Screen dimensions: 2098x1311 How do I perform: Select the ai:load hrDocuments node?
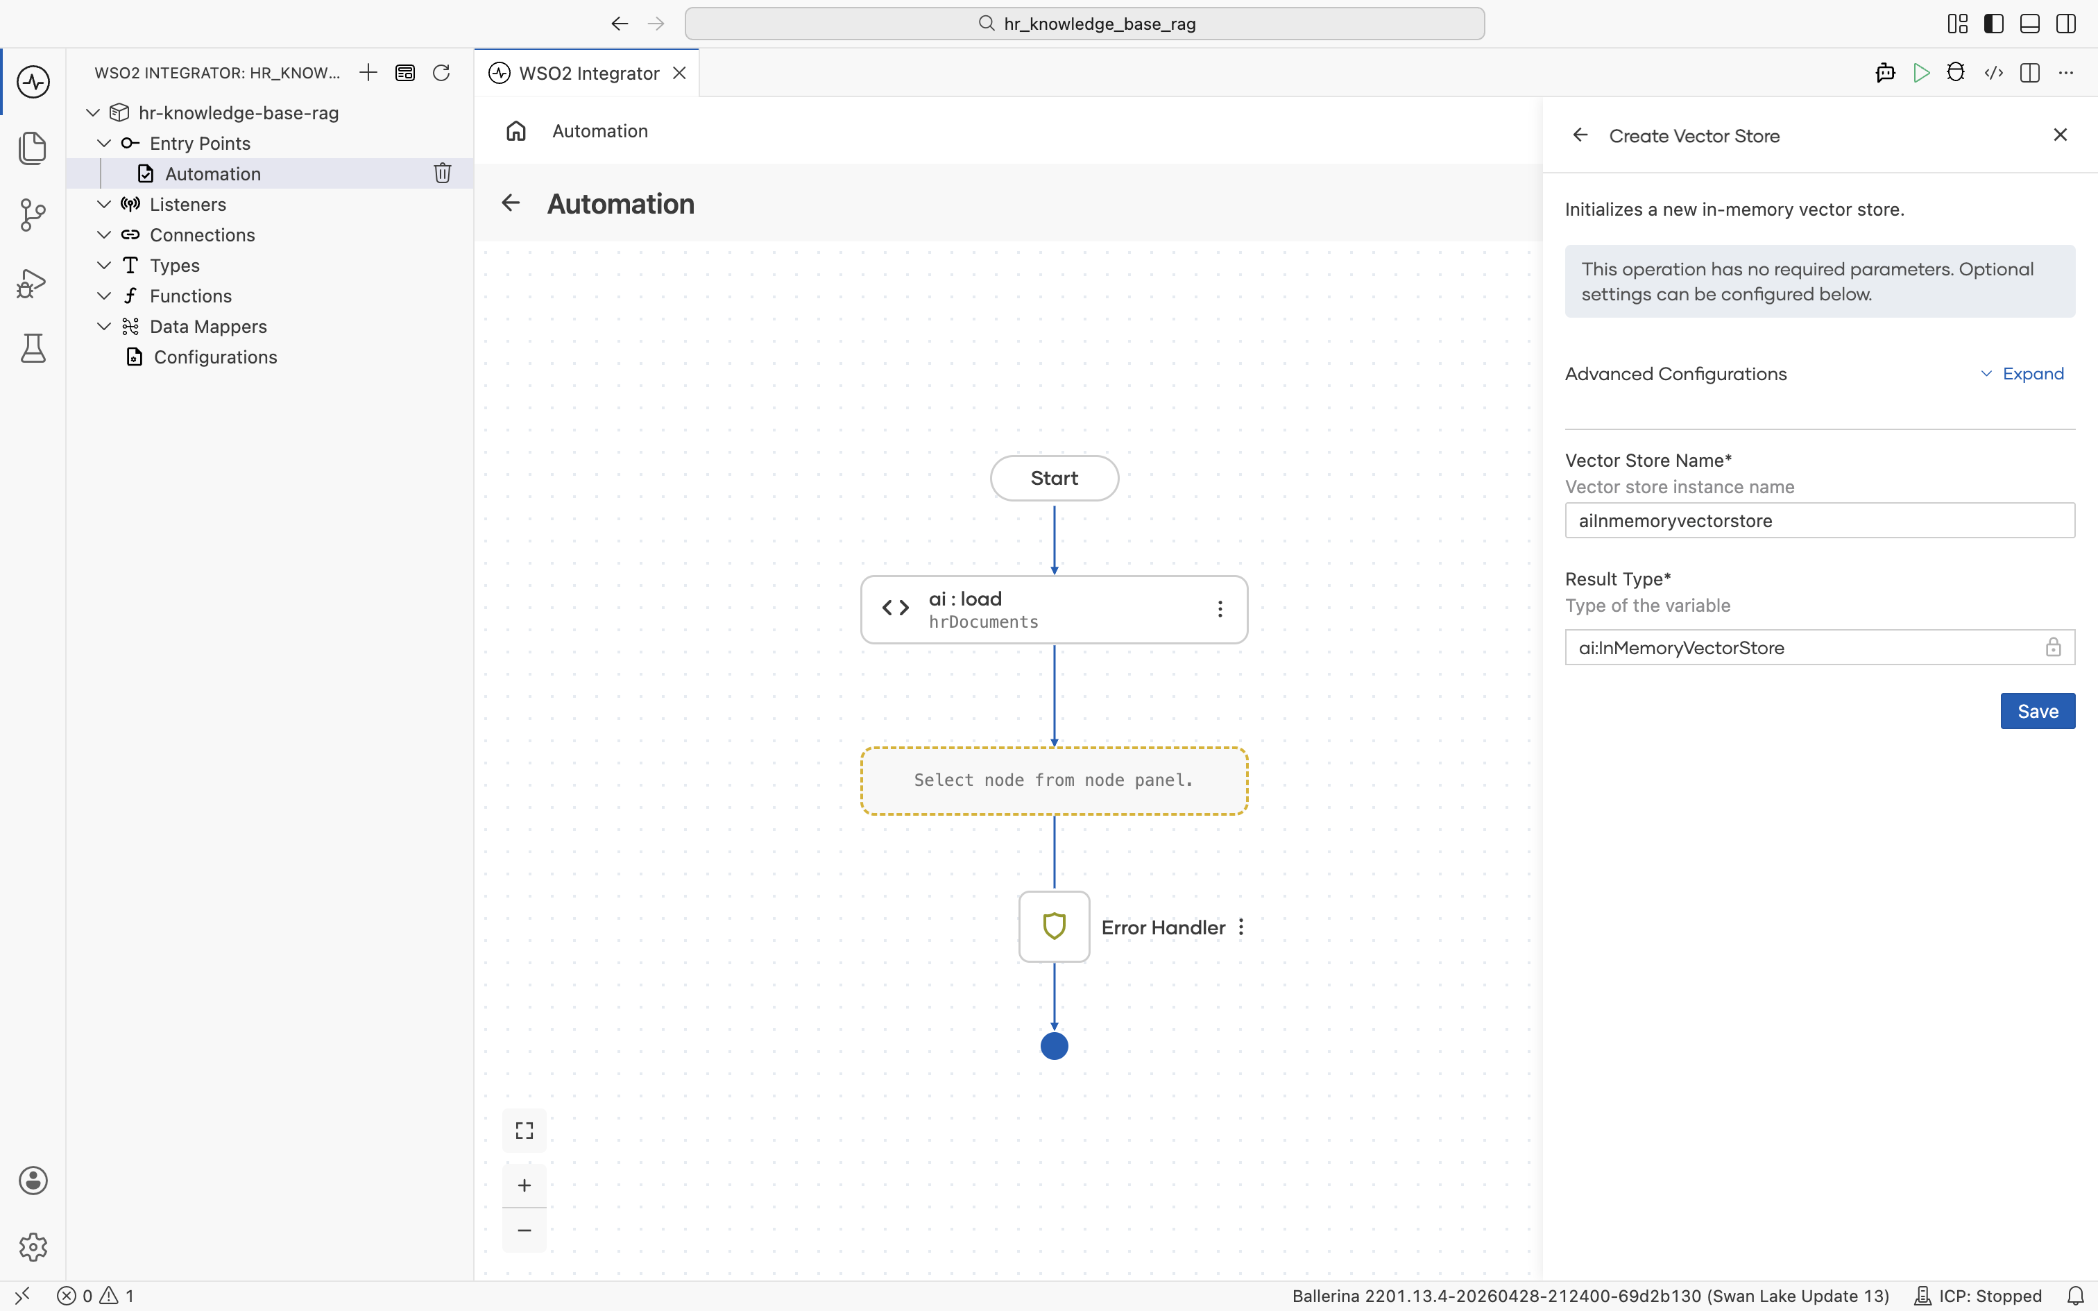tap(1054, 610)
